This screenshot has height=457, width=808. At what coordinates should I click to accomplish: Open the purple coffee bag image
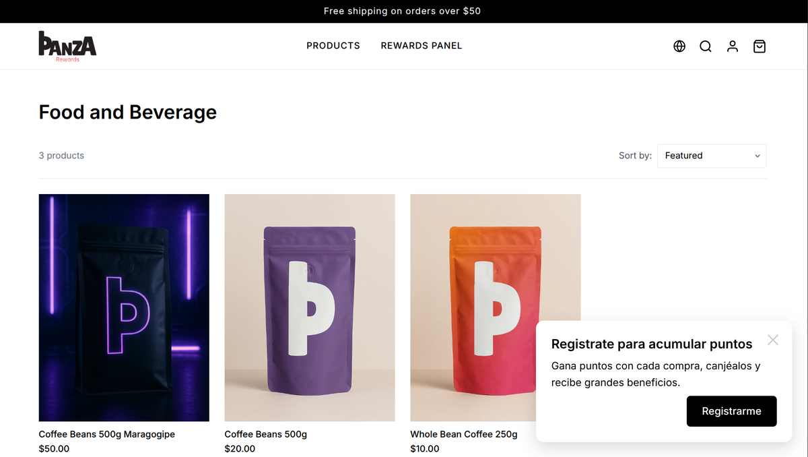[310, 307]
